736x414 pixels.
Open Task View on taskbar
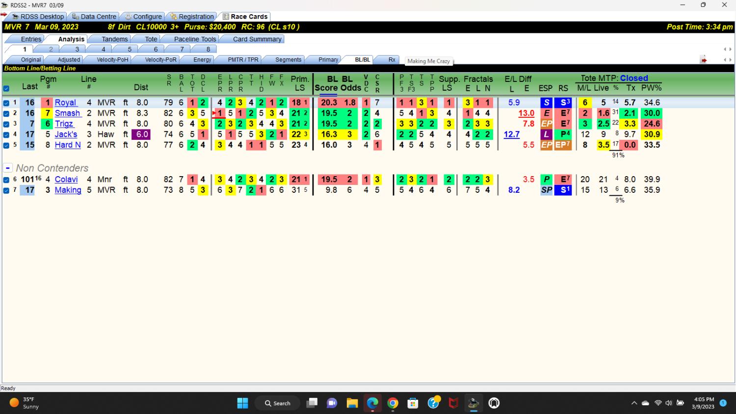click(x=312, y=403)
